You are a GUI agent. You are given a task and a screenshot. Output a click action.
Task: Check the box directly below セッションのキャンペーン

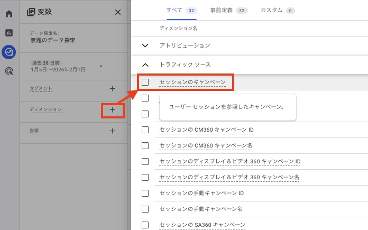point(145,98)
